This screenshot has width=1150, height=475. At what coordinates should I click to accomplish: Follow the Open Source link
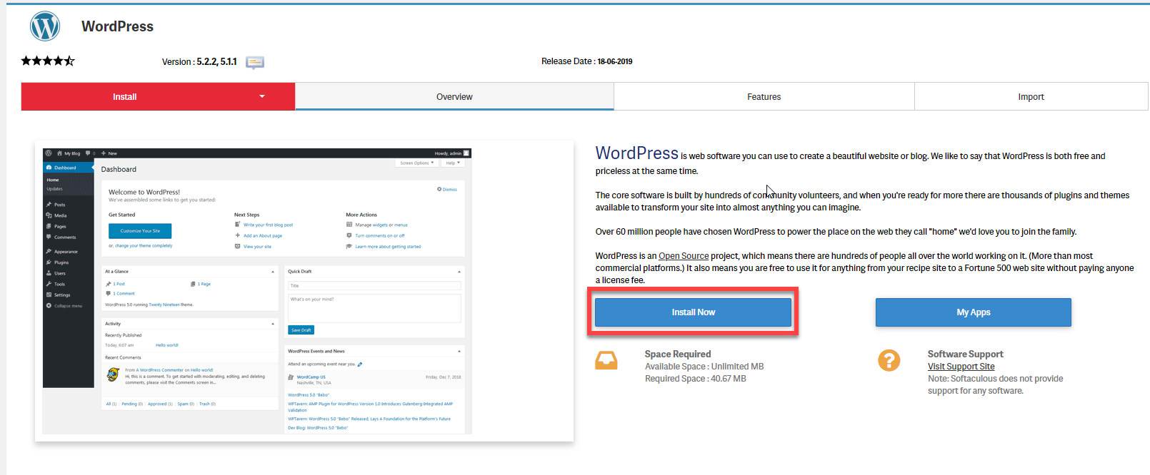pyautogui.click(x=684, y=256)
